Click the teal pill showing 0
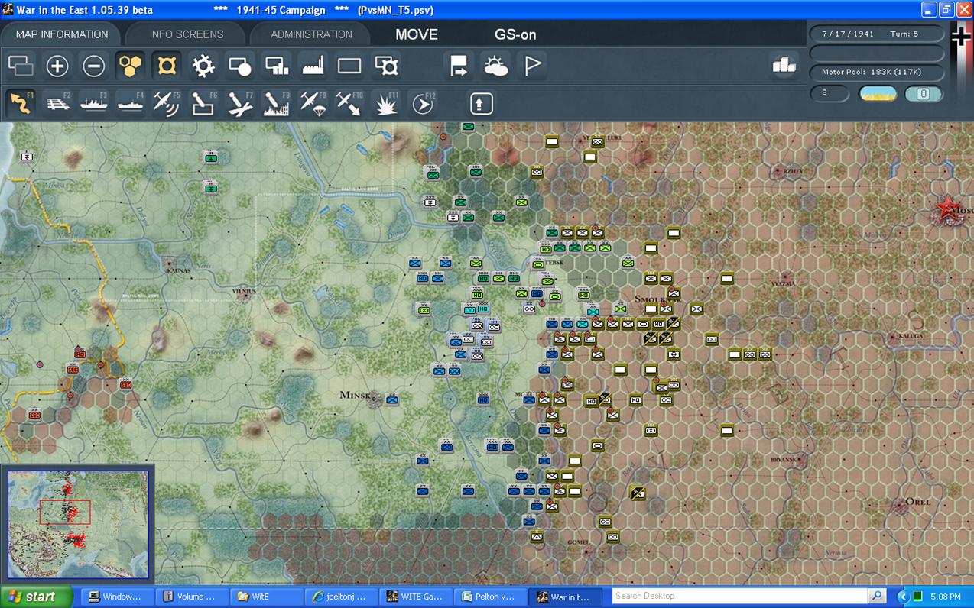The image size is (974, 608). [x=924, y=94]
